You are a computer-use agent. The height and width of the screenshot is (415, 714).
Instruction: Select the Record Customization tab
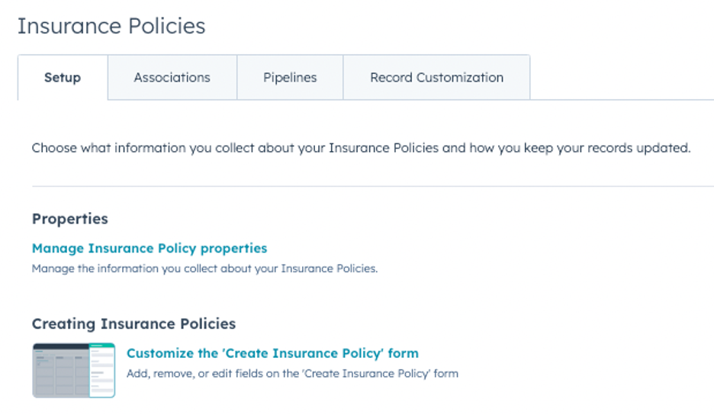point(436,77)
